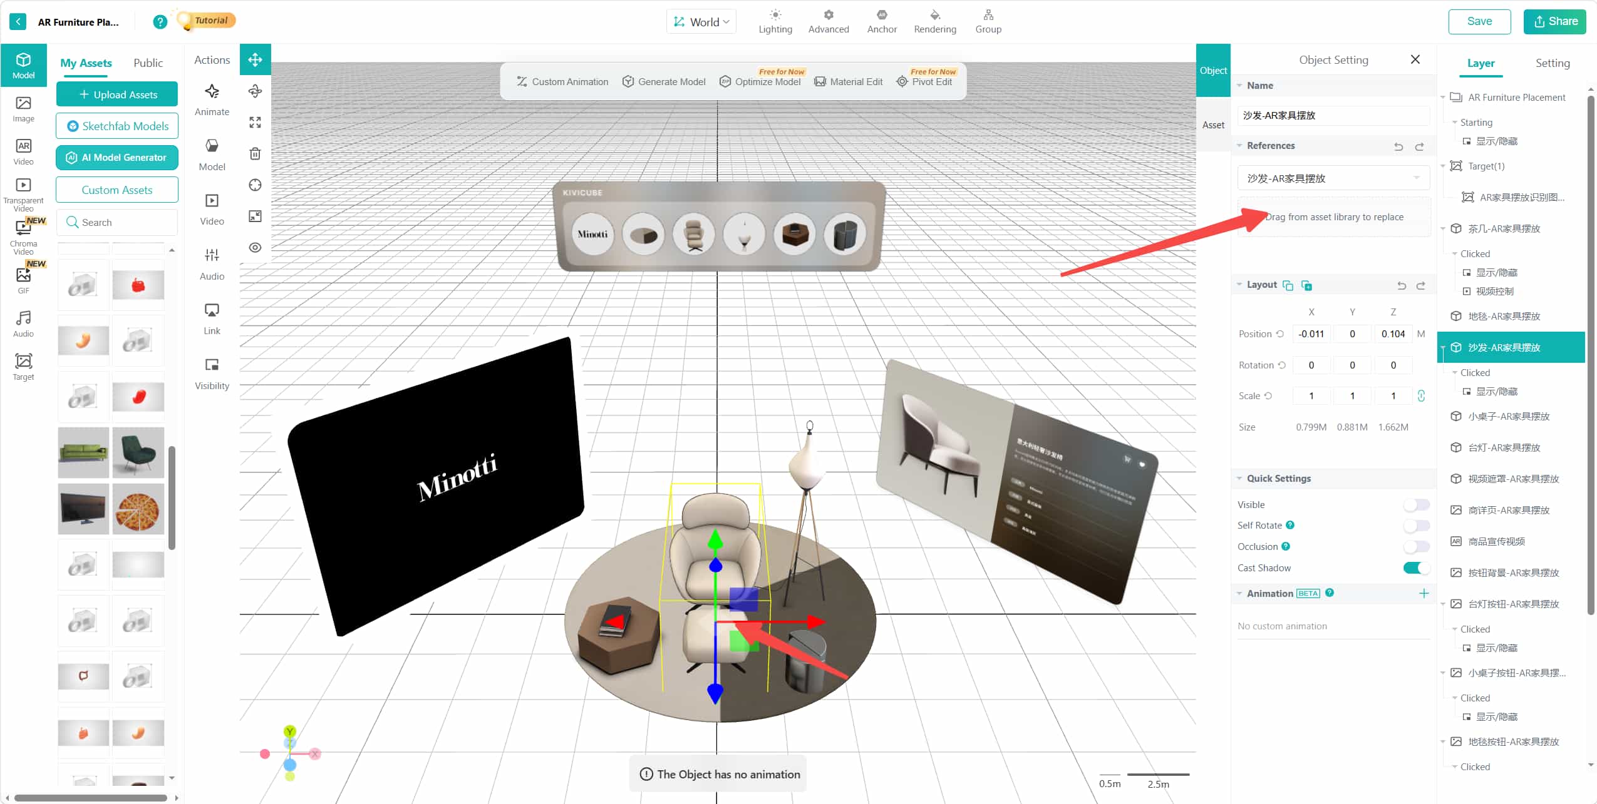Viewport: 1597px width, 804px height.
Task: Add the Animate action
Action: [x=212, y=99]
